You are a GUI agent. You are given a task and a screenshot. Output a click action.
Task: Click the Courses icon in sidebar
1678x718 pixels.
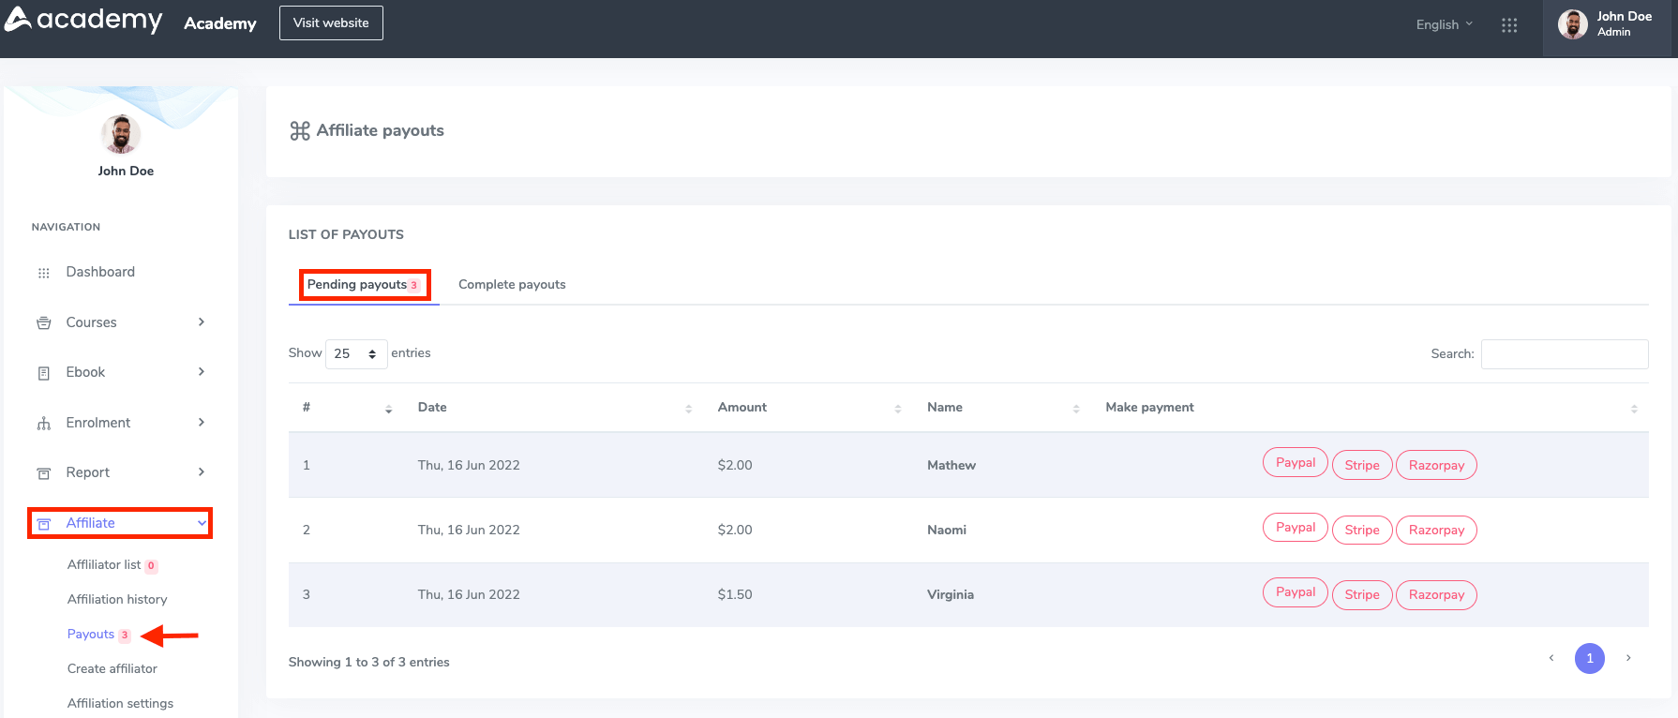tap(43, 323)
